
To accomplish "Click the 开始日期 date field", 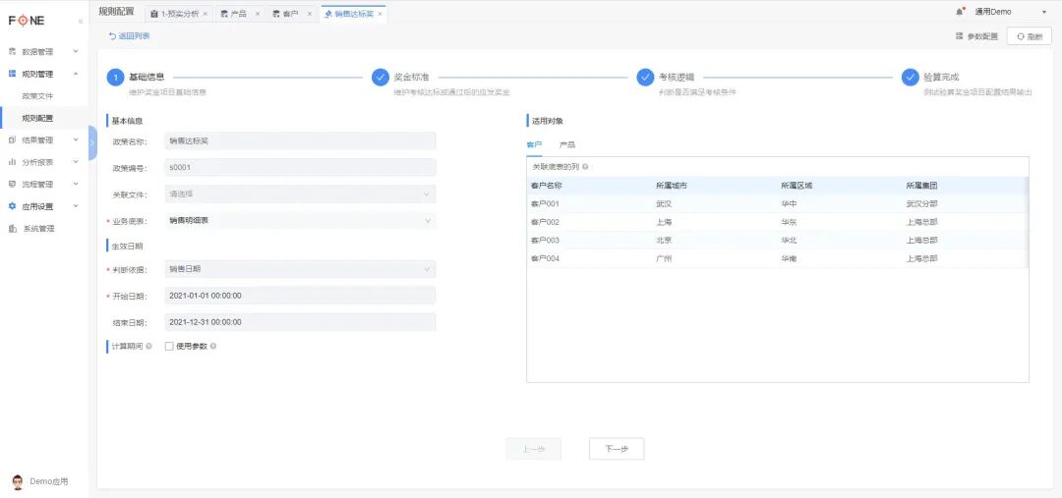I will [300, 296].
